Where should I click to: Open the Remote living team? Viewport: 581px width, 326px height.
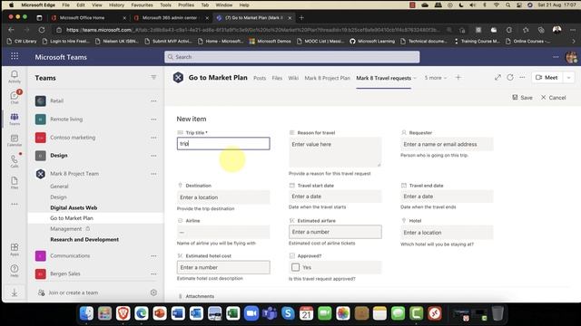coord(66,119)
